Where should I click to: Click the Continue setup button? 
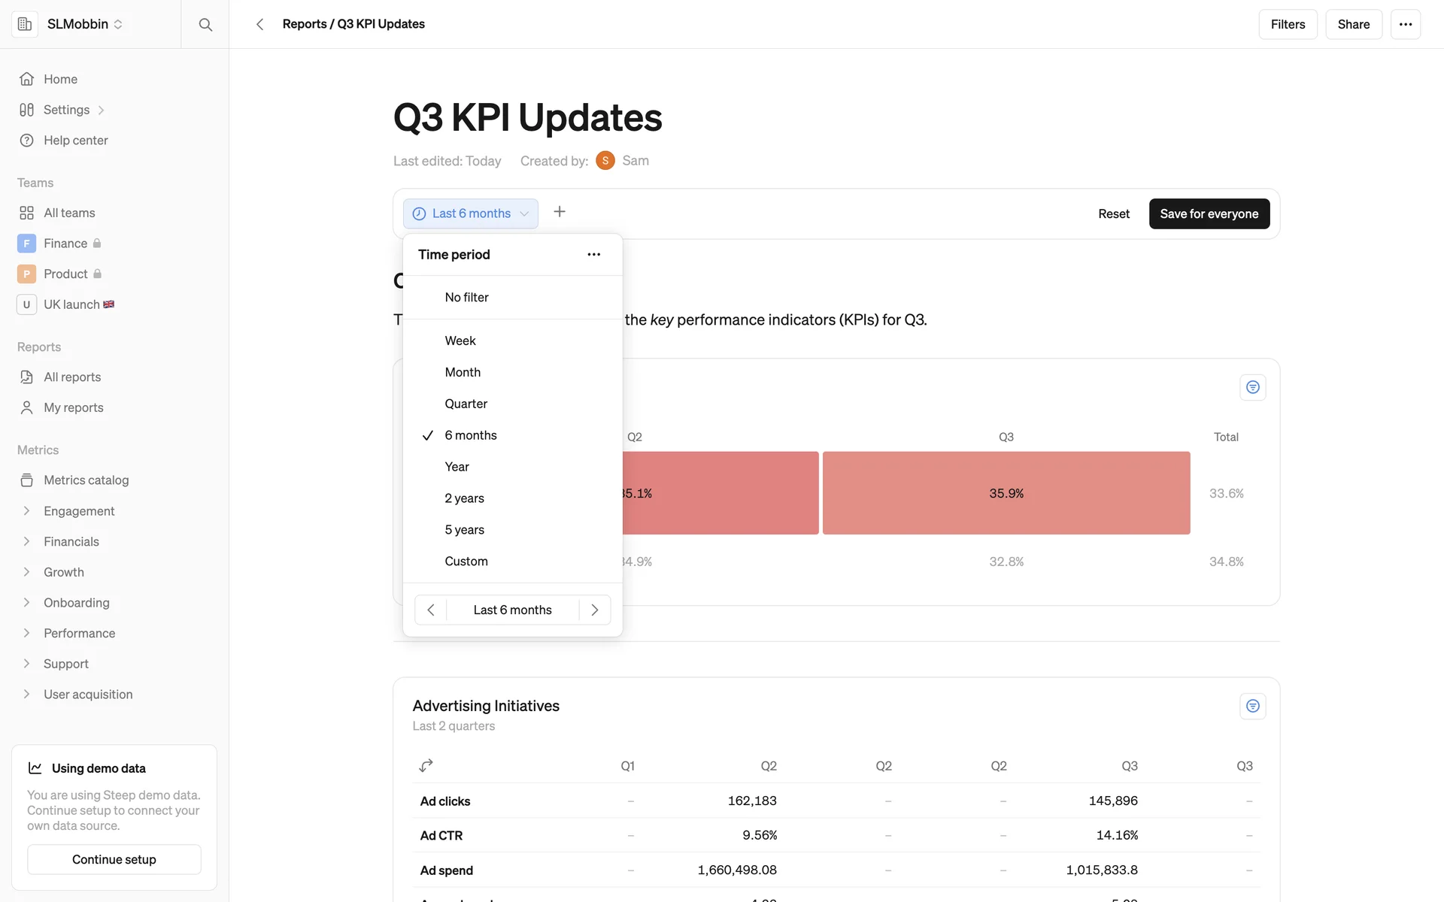(114, 859)
